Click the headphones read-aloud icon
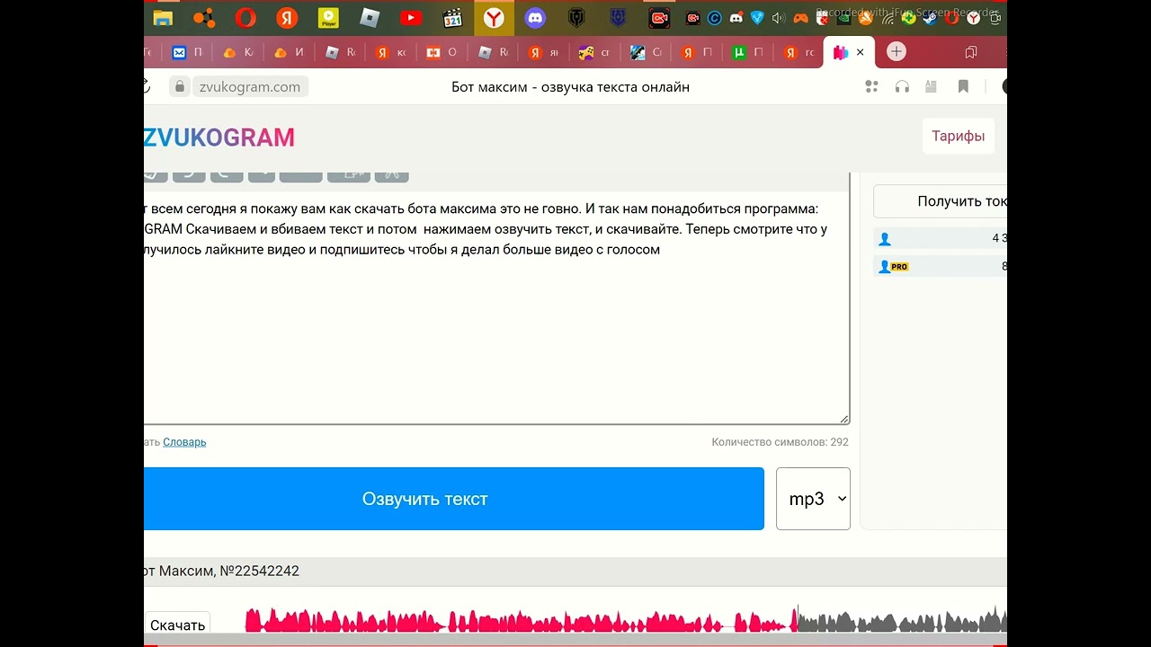The image size is (1151, 647). 902,87
